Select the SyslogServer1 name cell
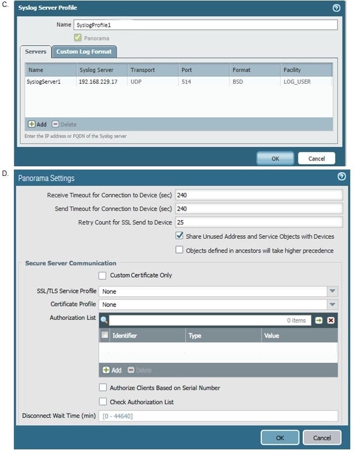 point(51,82)
